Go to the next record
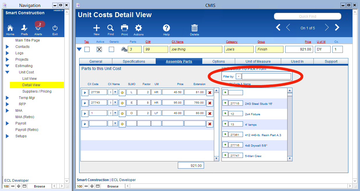Image resolution: width=360 pixels, height=191 pixels. [327, 28]
